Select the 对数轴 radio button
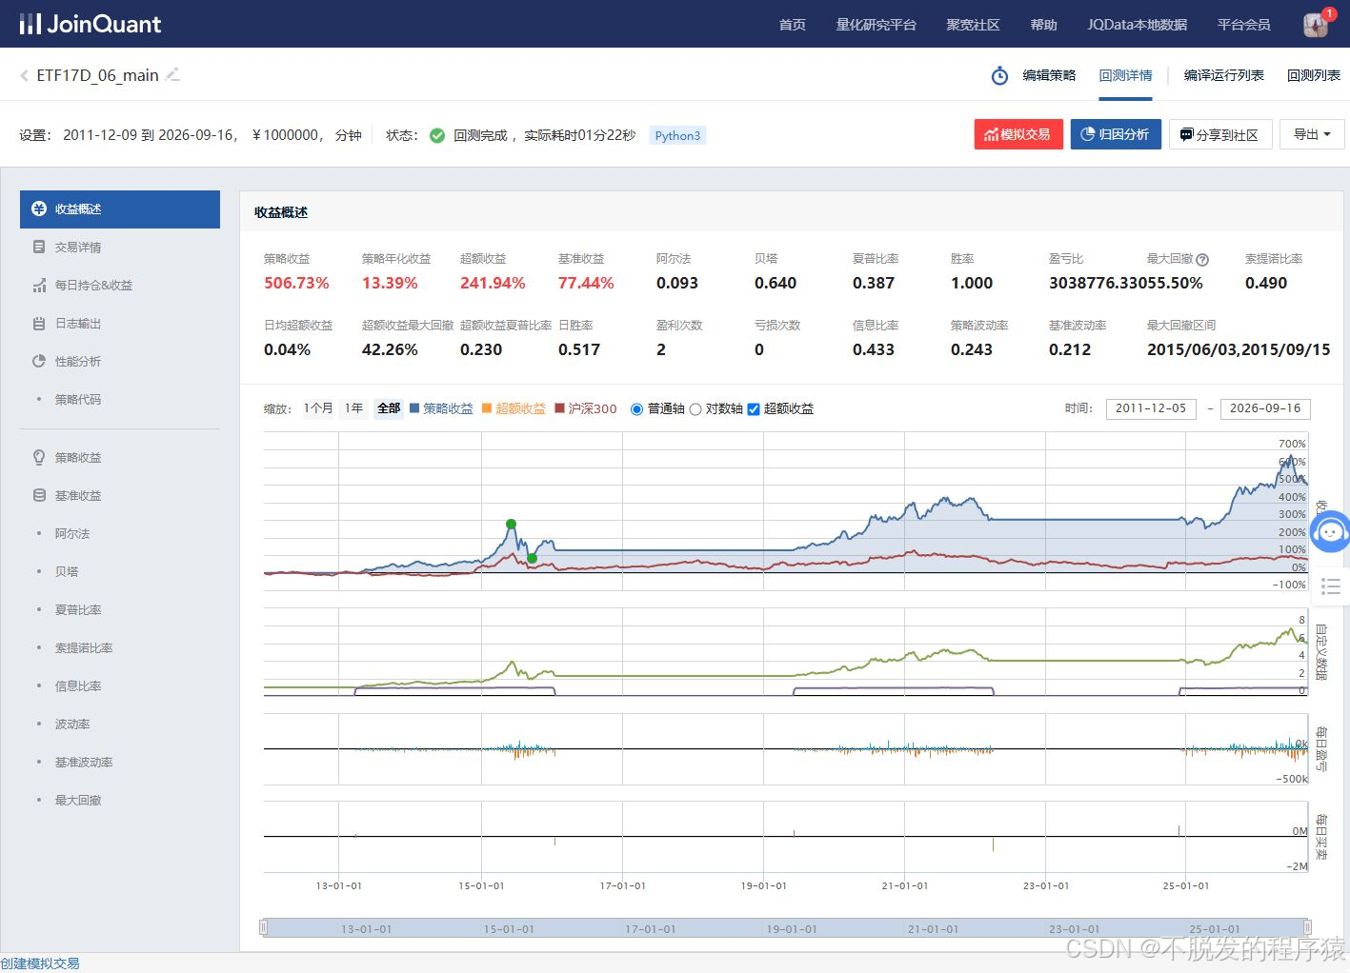 [695, 409]
